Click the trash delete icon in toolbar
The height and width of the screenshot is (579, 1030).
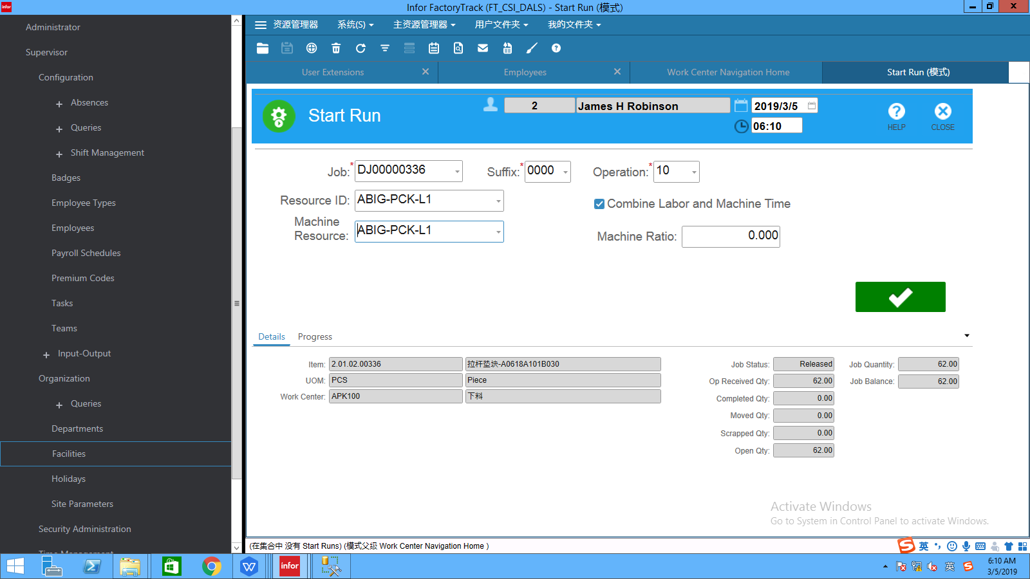pyautogui.click(x=336, y=48)
